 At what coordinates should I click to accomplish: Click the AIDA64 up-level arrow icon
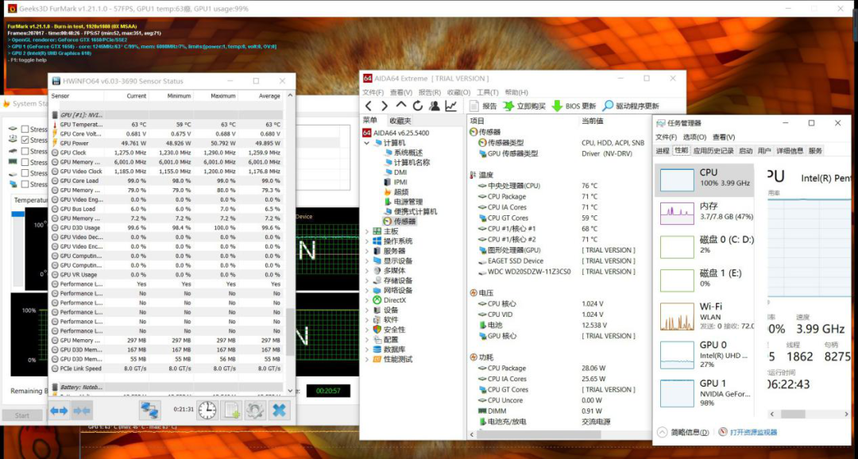[401, 106]
